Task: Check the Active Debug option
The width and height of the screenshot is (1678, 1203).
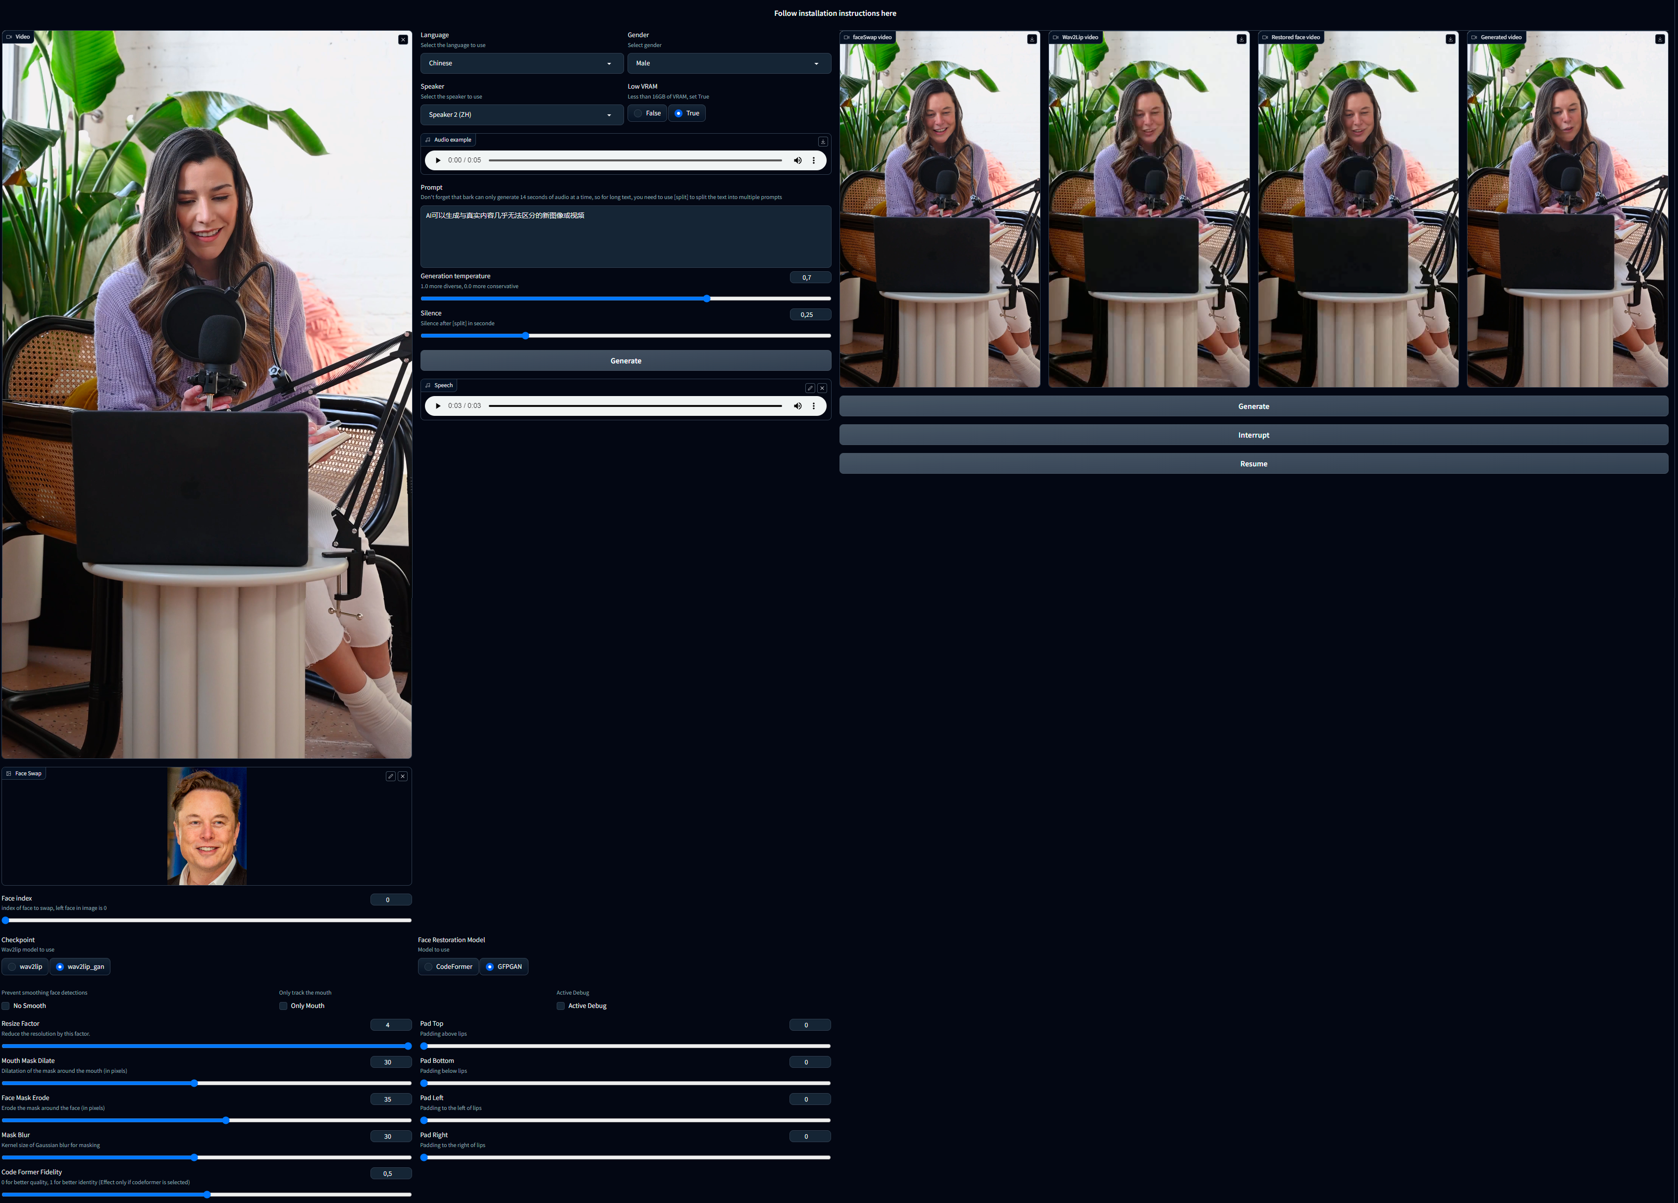Action: [561, 1005]
